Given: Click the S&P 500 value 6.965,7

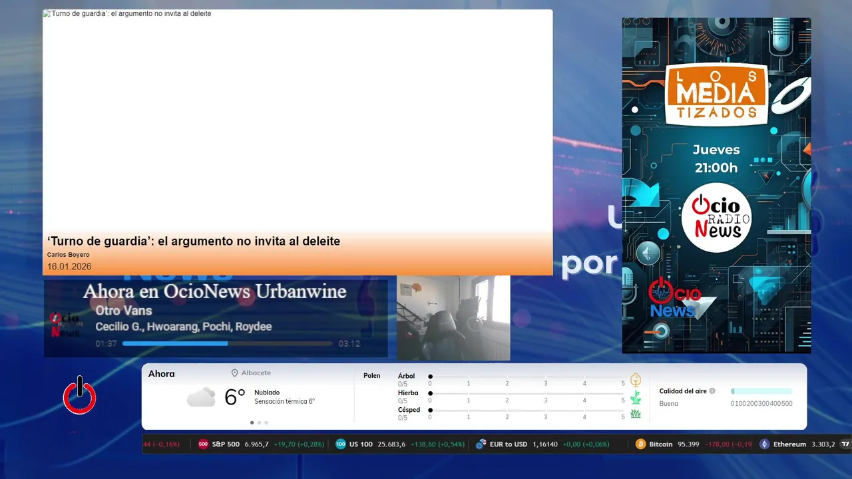Looking at the screenshot, I should point(256,444).
